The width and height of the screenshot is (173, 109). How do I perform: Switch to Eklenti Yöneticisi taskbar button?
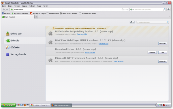[x=61, y=105]
